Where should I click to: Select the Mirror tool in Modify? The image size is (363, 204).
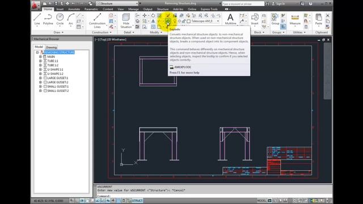coord(153,22)
